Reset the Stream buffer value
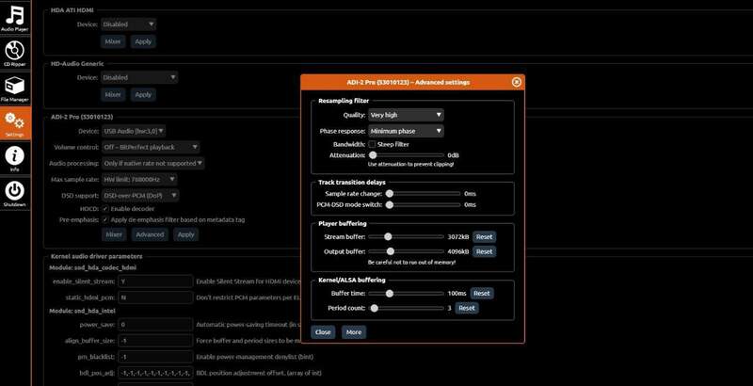 [484, 237]
